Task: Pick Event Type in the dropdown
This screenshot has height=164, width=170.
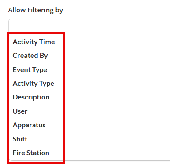Action: (30, 70)
